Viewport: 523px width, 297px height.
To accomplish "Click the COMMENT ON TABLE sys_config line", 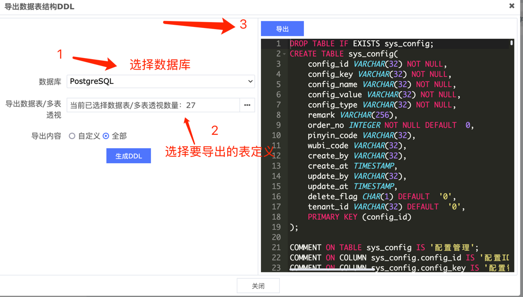I will [x=383, y=248].
